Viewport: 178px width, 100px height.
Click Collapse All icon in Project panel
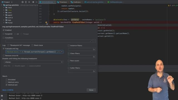pos(29,2)
